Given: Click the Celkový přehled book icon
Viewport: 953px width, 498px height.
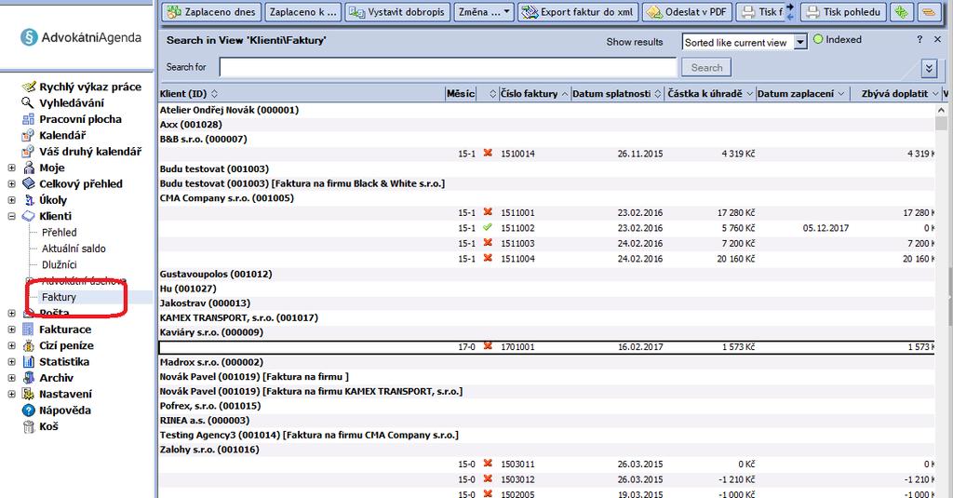Looking at the screenshot, I should point(29,183).
